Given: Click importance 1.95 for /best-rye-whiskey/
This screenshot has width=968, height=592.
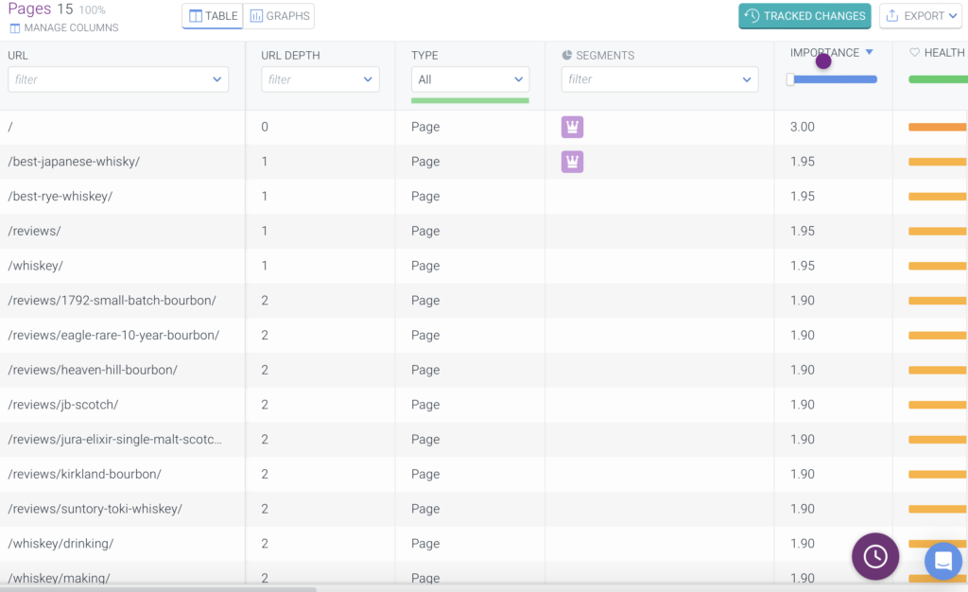Looking at the screenshot, I should pos(803,197).
